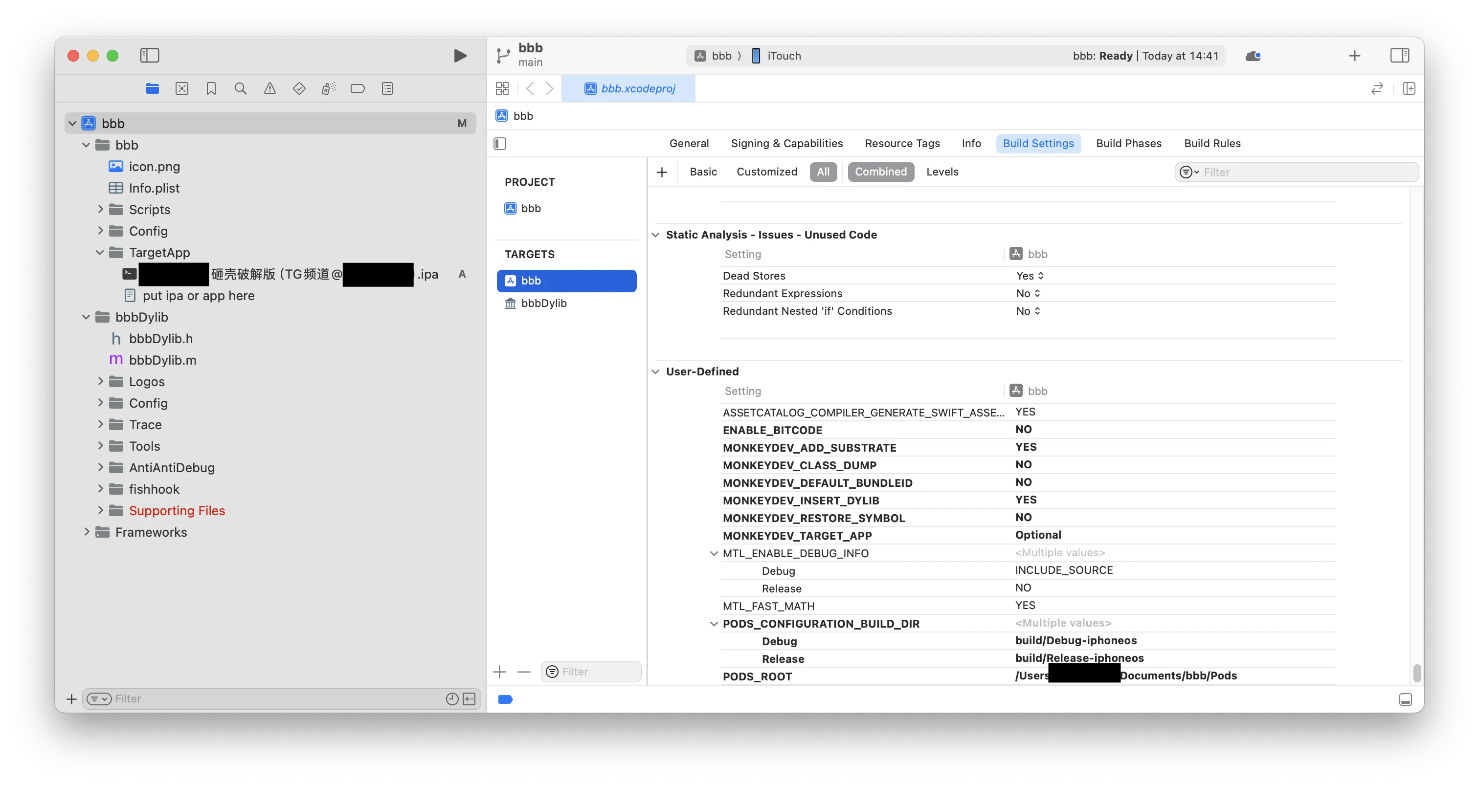The image size is (1479, 785).
Task: Open the Debug navigator spray icon
Action: [x=328, y=88]
